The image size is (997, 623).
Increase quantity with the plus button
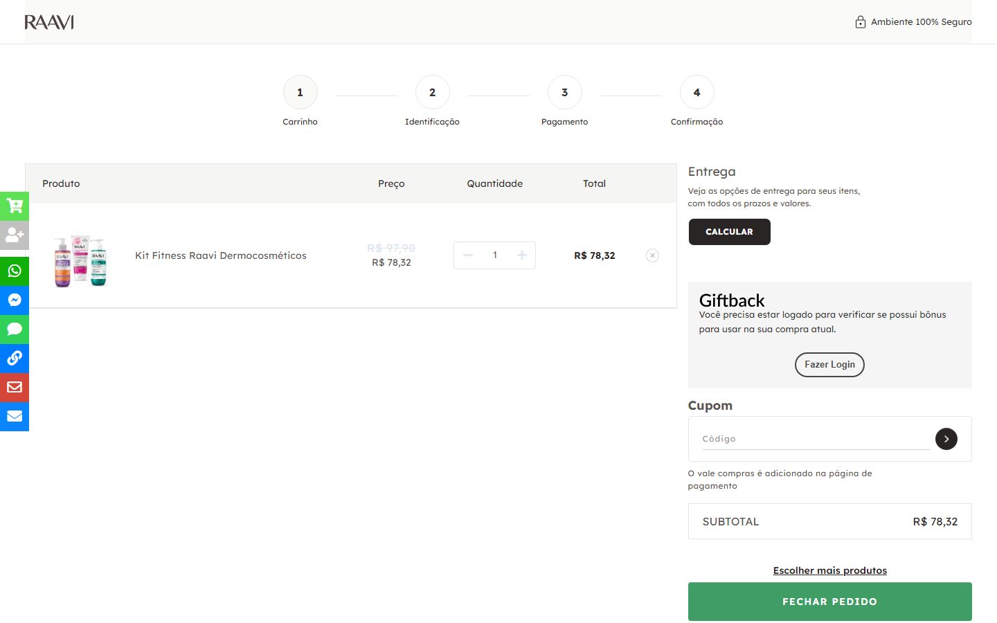pyautogui.click(x=522, y=255)
